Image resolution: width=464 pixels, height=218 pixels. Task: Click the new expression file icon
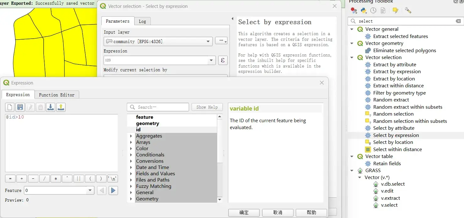pos(10,107)
